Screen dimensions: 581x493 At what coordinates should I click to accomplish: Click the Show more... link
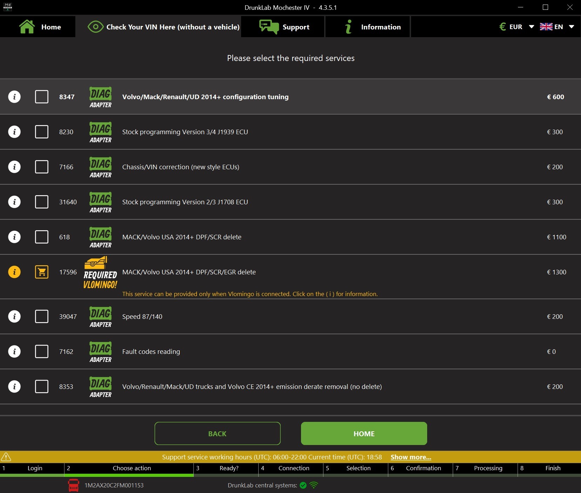click(x=411, y=457)
